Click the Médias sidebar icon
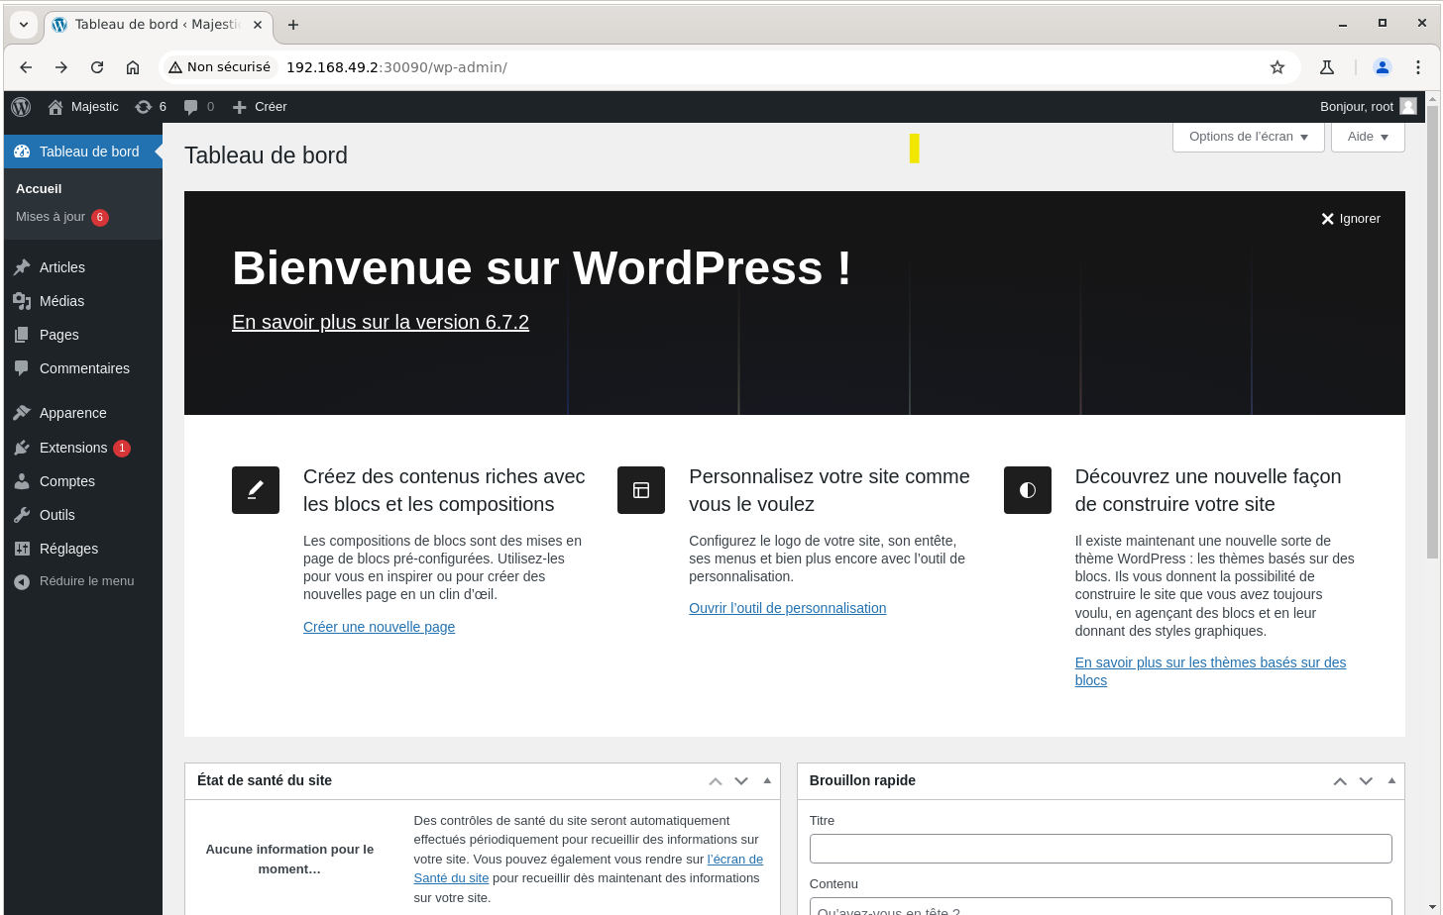The image size is (1443, 915). click(22, 301)
